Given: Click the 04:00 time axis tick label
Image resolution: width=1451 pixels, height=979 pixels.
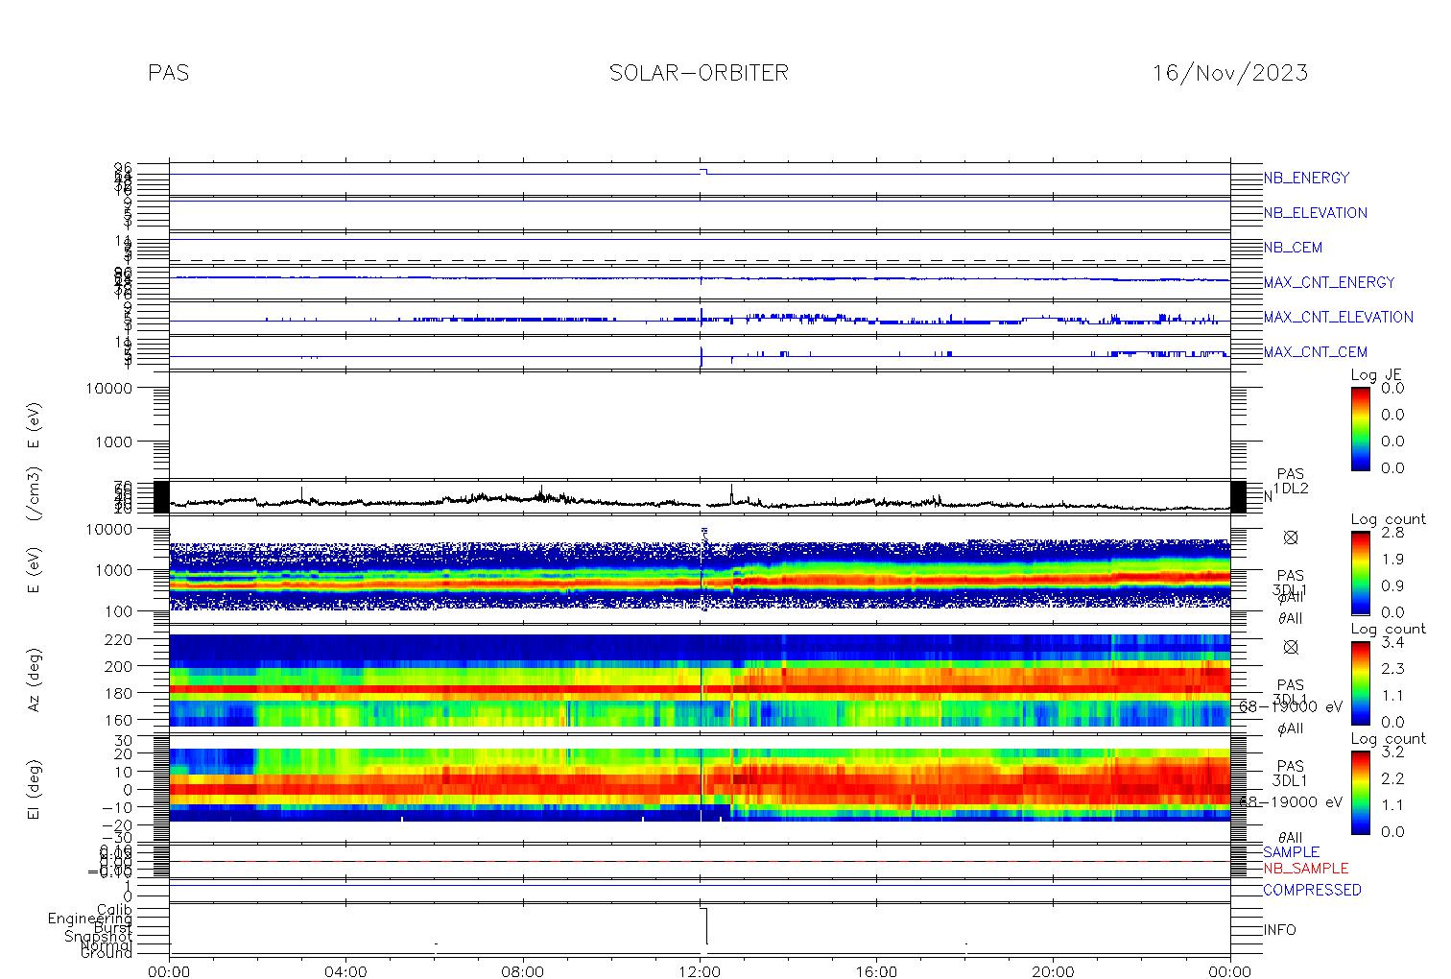Looking at the screenshot, I should 345,971.
